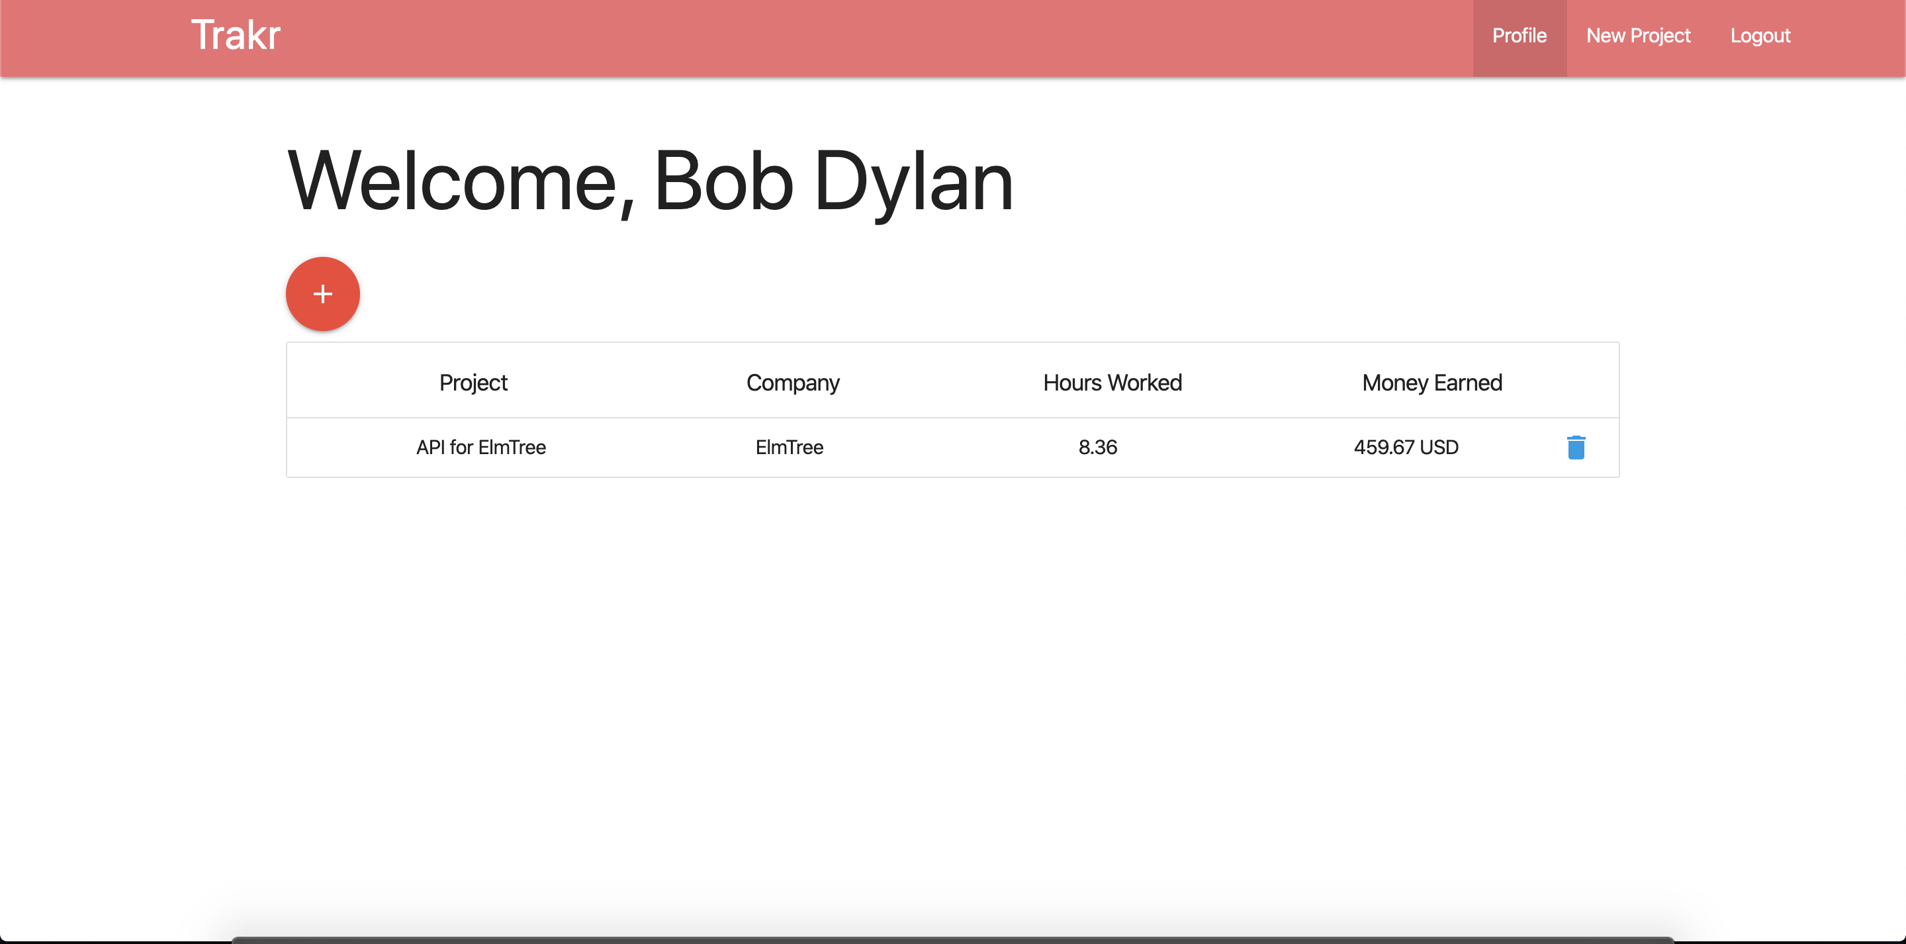Click the red plus button to add project
1906x944 pixels.
click(322, 293)
